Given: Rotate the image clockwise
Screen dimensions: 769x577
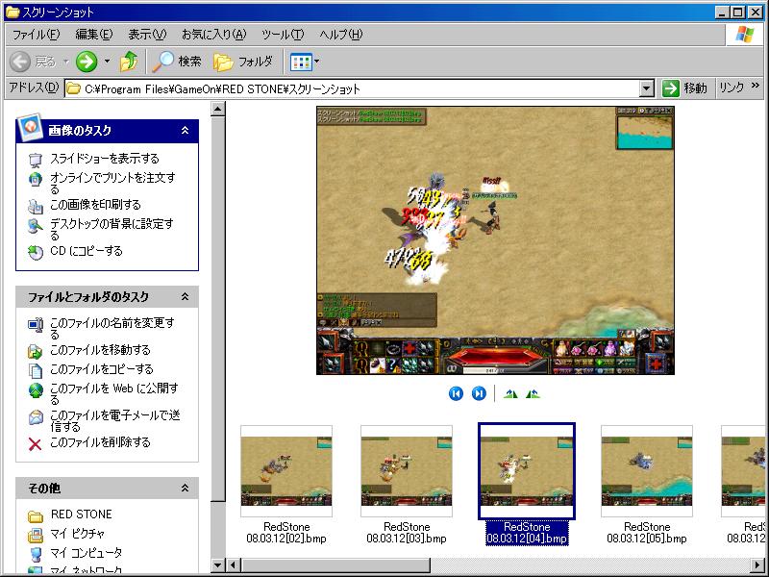Looking at the screenshot, I should coord(510,393).
